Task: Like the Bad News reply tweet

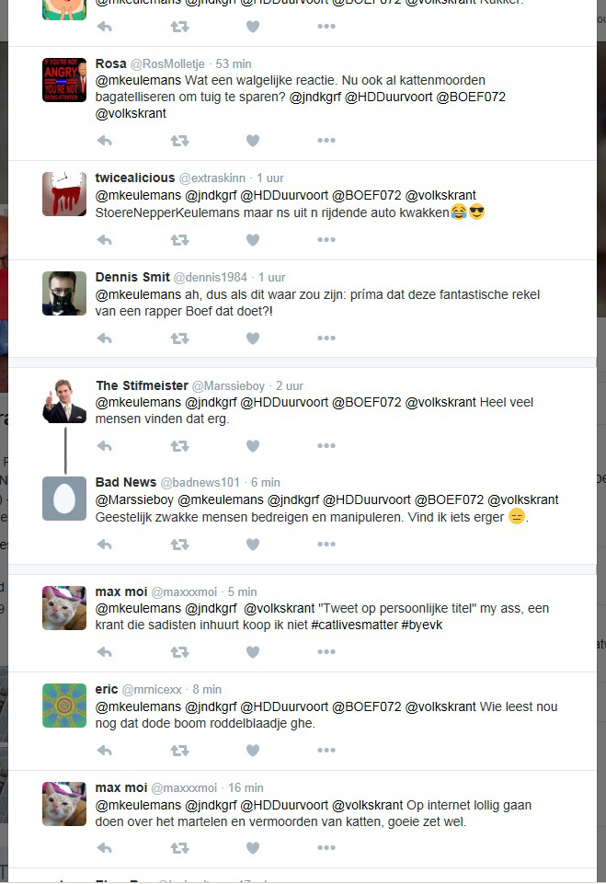Action: pos(253,545)
